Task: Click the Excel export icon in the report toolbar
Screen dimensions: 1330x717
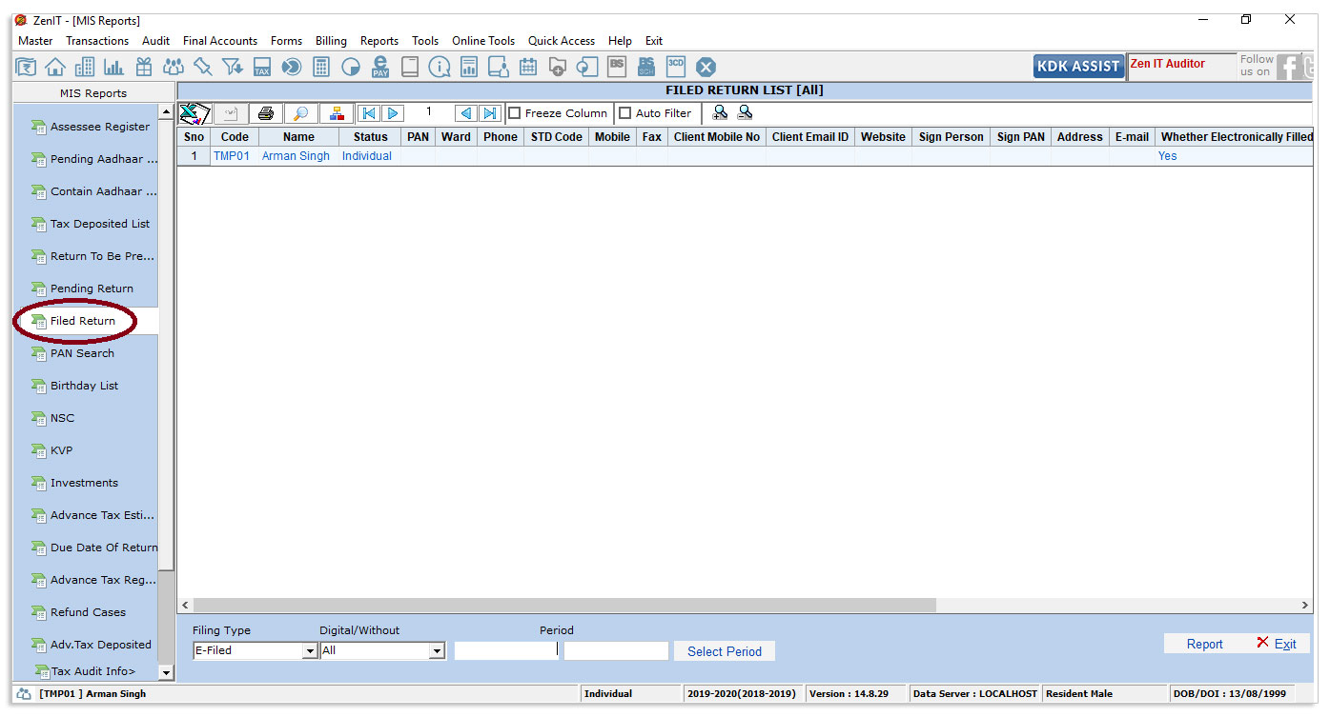Action: pos(194,113)
